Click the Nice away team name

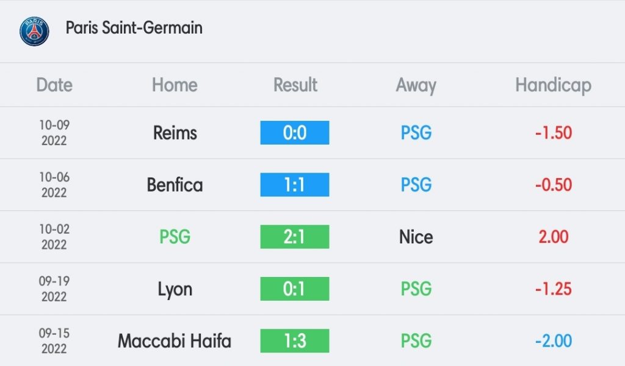pyautogui.click(x=416, y=237)
